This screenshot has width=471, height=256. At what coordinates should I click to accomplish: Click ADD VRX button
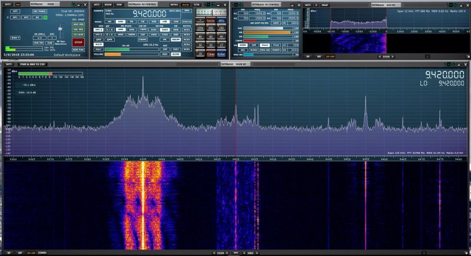click(x=78, y=24)
